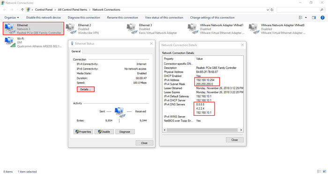Open the help question mark icon

coord(322,18)
